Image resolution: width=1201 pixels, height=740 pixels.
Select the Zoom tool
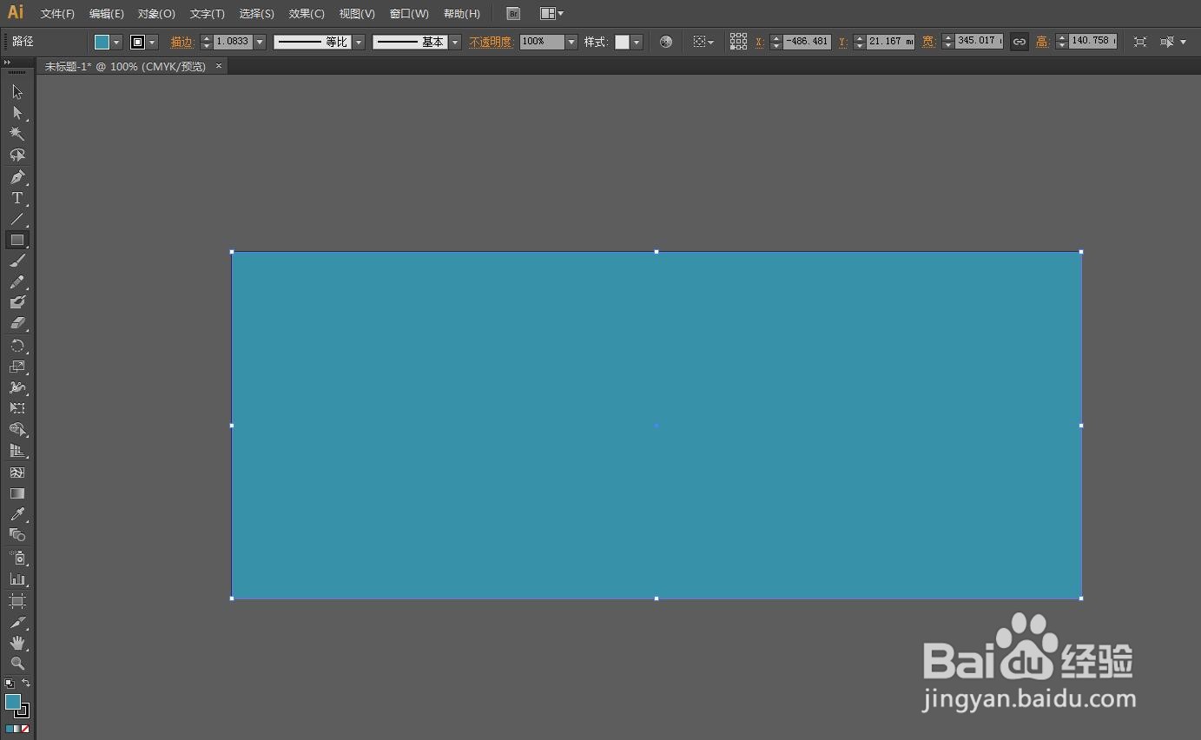pos(16,664)
